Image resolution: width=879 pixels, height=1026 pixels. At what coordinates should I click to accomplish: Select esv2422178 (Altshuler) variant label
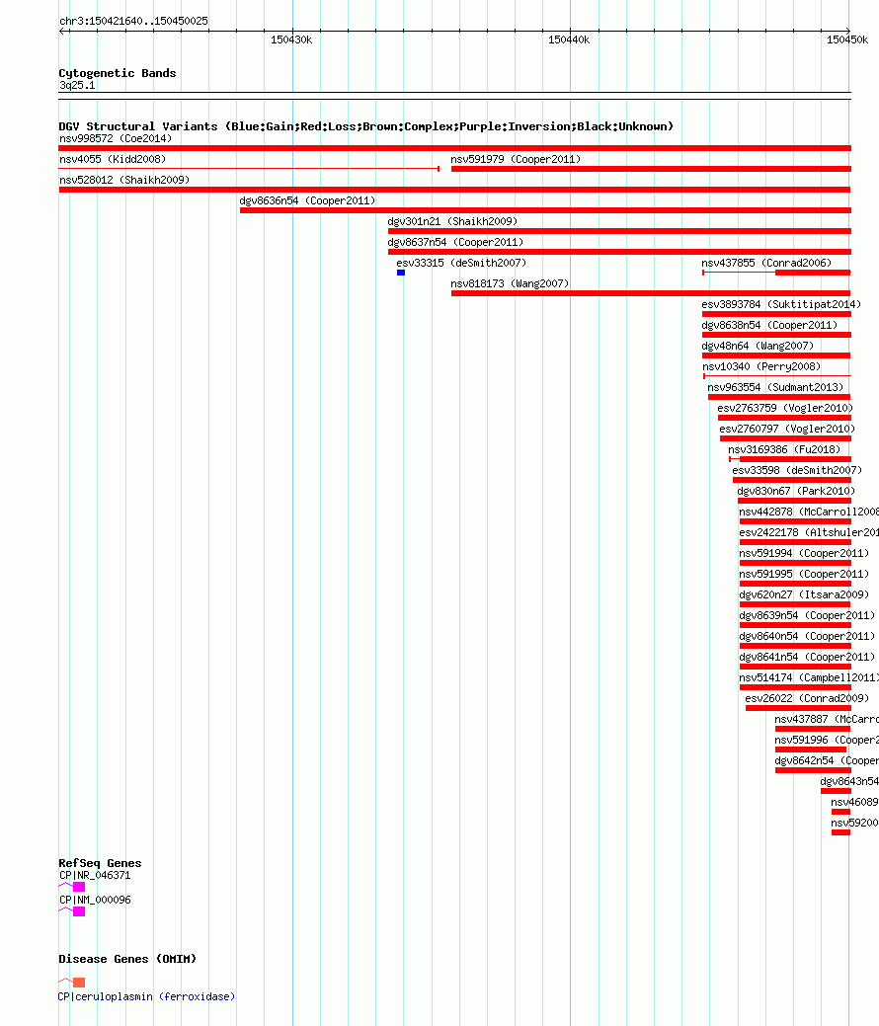809,532
